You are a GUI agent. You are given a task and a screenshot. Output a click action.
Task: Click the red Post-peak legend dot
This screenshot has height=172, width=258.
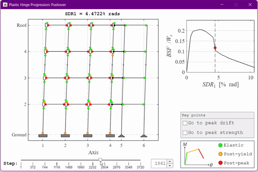pyautogui.click(x=220, y=163)
